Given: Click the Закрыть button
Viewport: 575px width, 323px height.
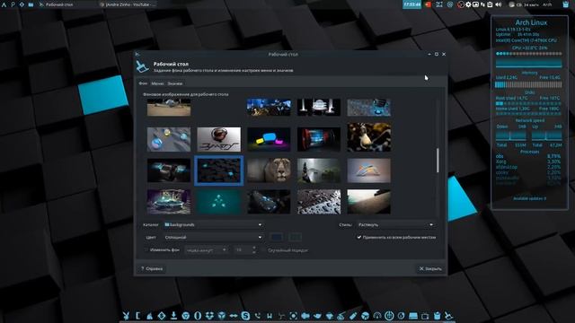Looking at the screenshot, I should click(x=430, y=268).
